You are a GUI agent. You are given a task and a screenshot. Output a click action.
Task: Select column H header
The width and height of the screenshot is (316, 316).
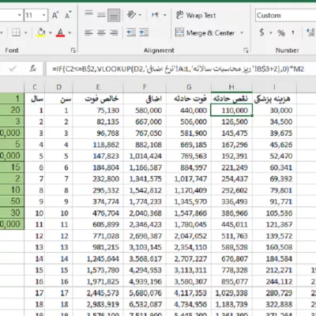tap(231, 87)
